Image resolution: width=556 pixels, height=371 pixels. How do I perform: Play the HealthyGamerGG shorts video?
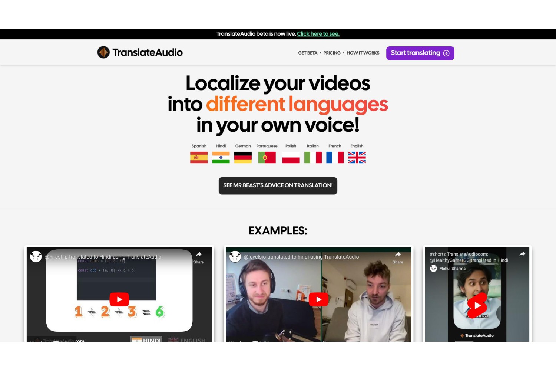point(477,306)
